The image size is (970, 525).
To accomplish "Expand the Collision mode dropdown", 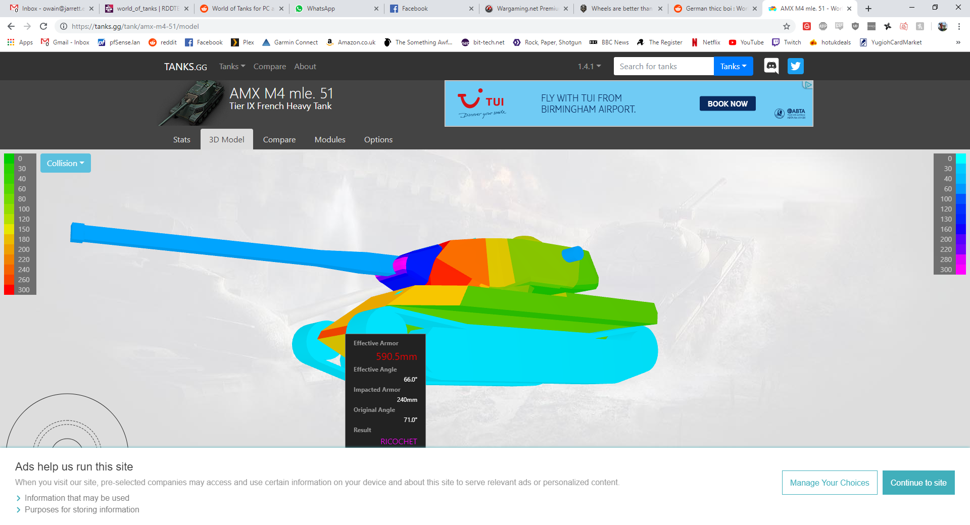I will pyautogui.click(x=66, y=163).
